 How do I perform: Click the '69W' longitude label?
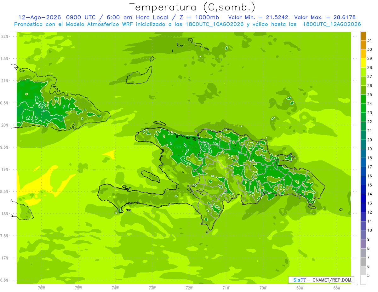click(300, 288)
